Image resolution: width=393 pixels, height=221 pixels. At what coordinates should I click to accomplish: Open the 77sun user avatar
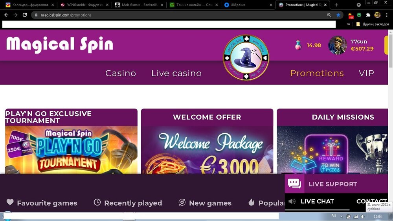pyautogui.click(x=338, y=45)
